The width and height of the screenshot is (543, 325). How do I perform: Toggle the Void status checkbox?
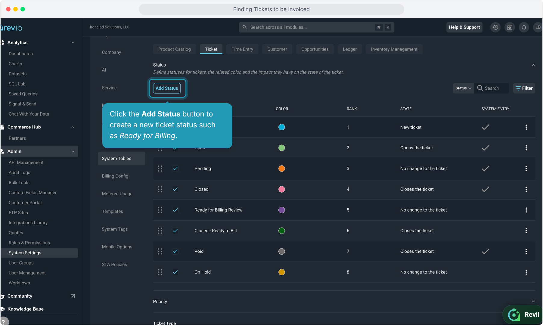175,251
